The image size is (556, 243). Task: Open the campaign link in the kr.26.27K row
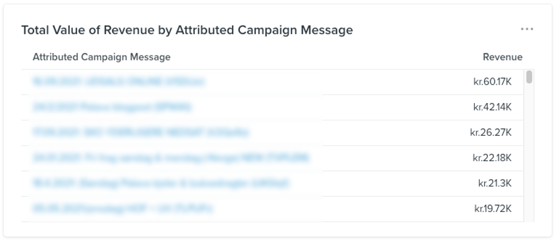[141, 132]
